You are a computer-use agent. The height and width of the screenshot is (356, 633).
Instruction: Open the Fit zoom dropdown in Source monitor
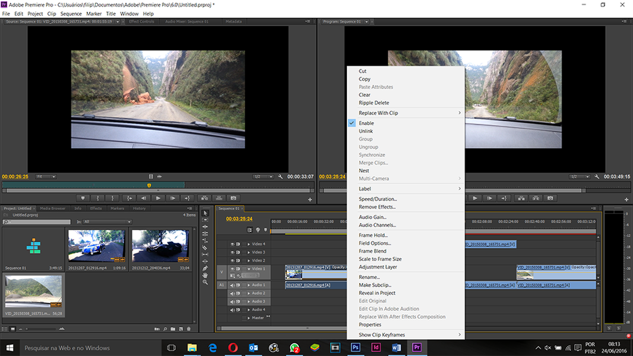point(45,177)
